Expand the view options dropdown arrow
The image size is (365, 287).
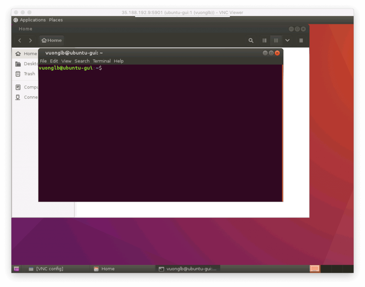coord(287,41)
